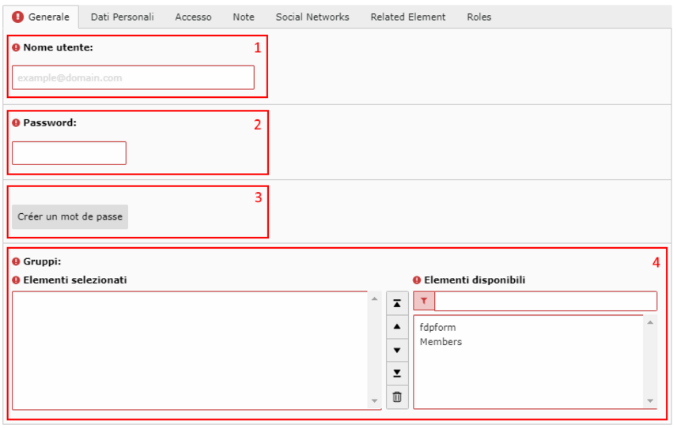Viewport: 677px width, 428px height.
Task: Click the error icon beside Password label
Action: tap(16, 123)
